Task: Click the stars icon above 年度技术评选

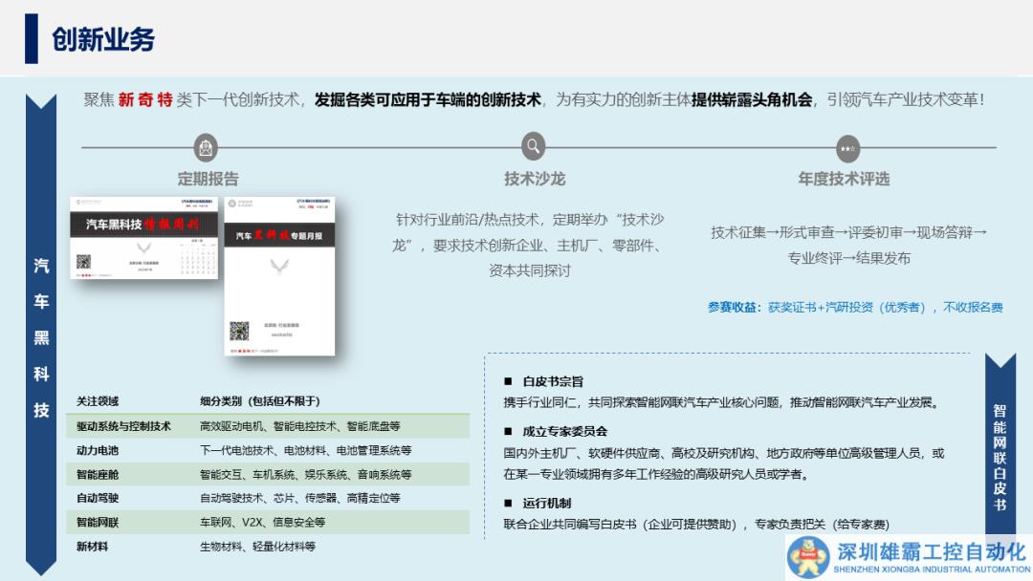Action: pyautogui.click(x=846, y=149)
